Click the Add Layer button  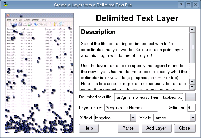(x=157, y=128)
